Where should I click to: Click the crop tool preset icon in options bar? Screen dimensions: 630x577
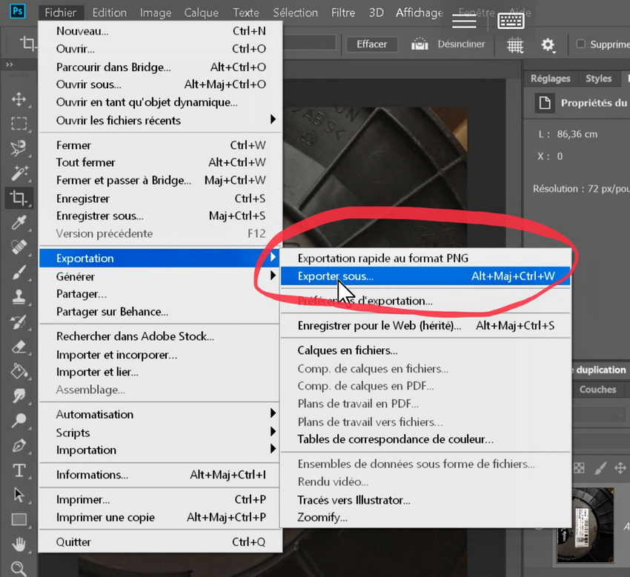point(28,43)
